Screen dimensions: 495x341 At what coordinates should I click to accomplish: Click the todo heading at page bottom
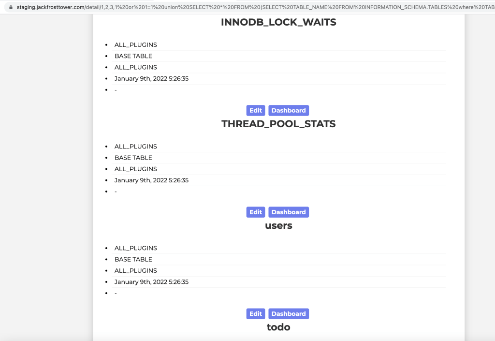click(x=278, y=327)
